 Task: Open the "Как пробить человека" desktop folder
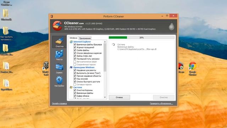(x=6, y=33)
